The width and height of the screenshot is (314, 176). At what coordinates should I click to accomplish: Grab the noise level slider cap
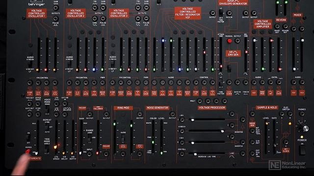click(x=161, y=153)
